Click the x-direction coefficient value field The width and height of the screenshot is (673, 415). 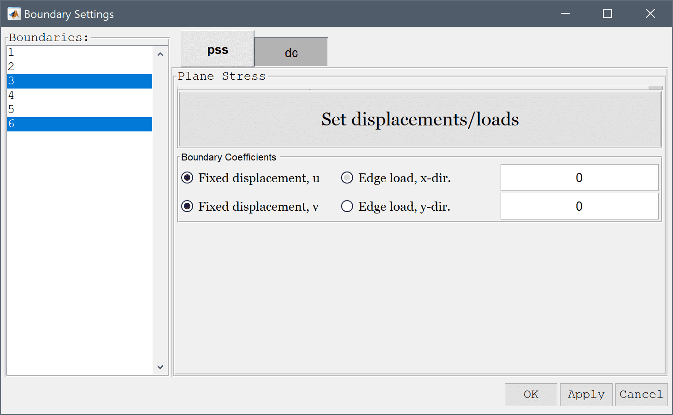(x=579, y=178)
